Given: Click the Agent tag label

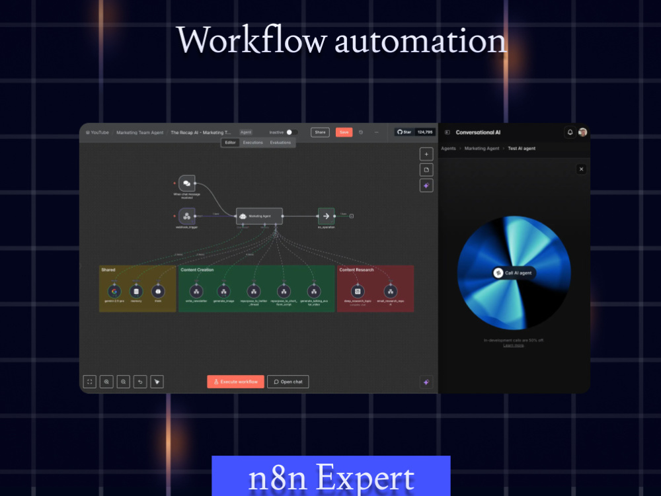Looking at the screenshot, I should point(246,132).
